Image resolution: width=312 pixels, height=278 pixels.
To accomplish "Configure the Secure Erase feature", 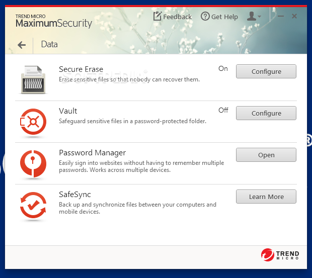I will [266, 71].
